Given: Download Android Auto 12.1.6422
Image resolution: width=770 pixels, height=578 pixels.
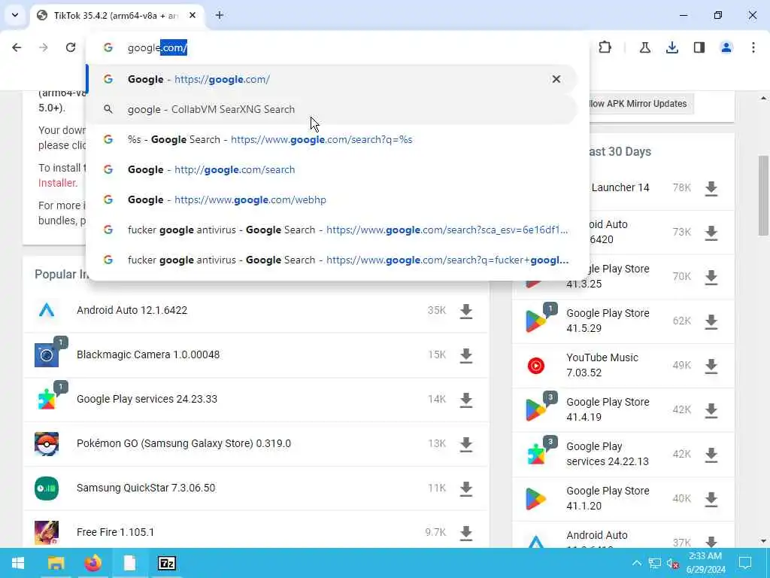Looking at the screenshot, I should pos(466,311).
